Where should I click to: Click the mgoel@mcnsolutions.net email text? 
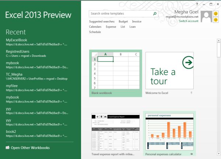pyautogui.click(x=182, y=17)
